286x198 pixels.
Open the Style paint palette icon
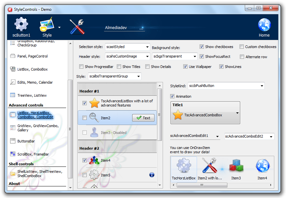coord(47,25)
